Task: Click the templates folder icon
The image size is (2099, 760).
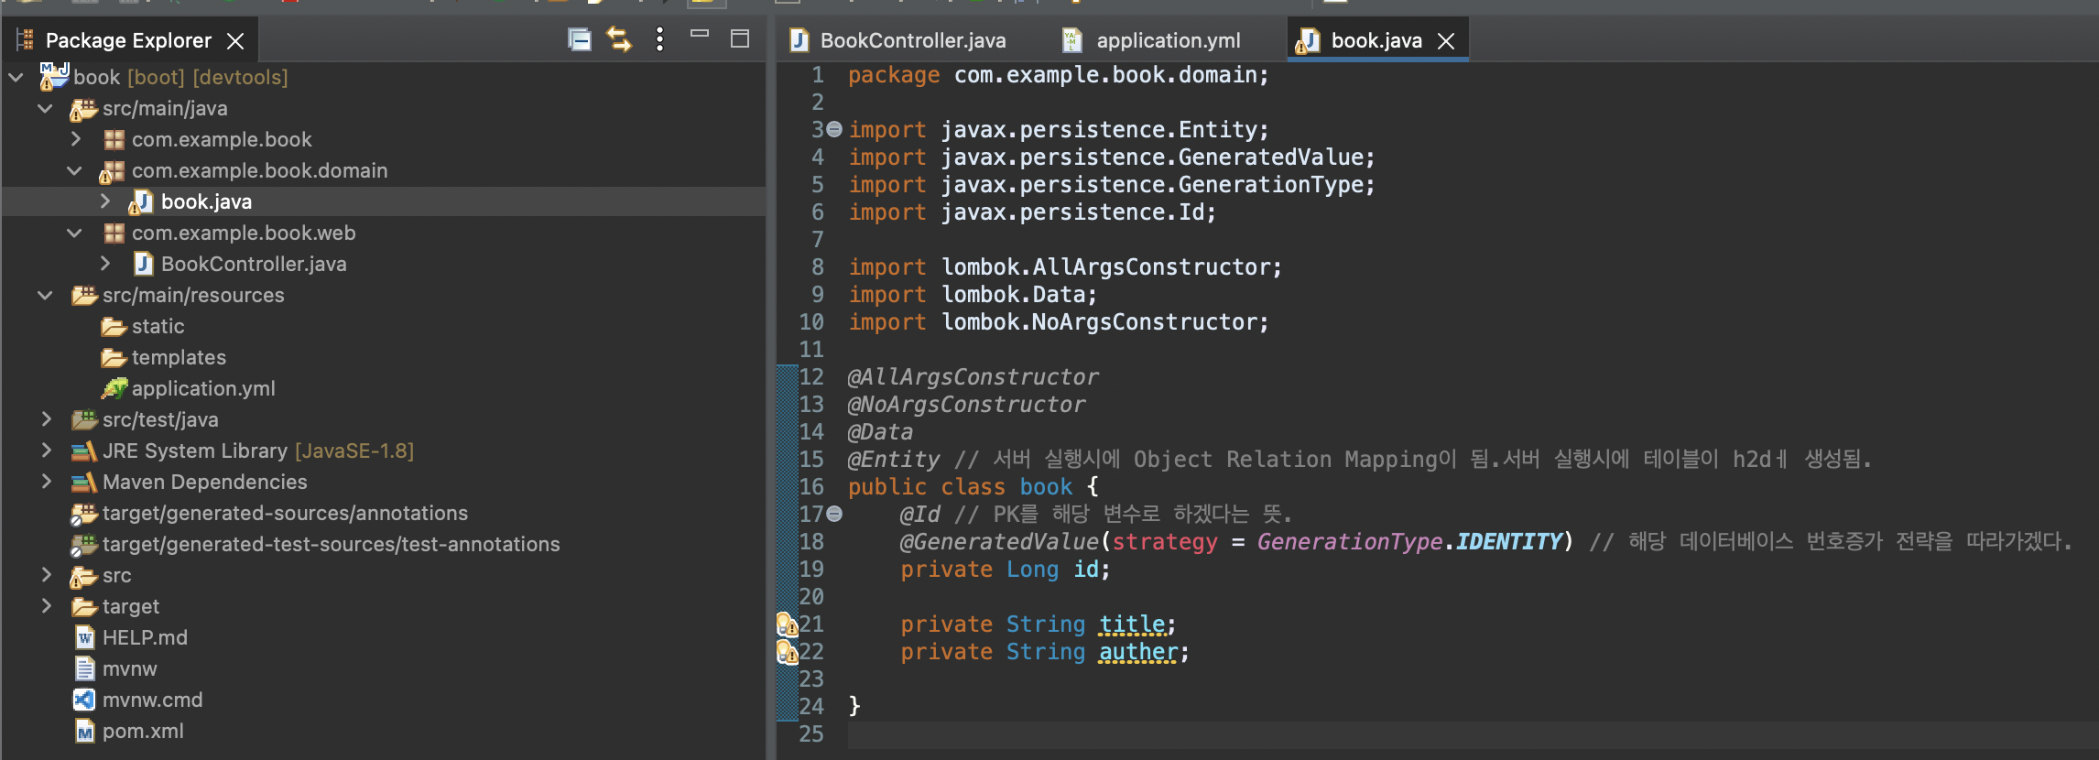Action: coord(114,358)
